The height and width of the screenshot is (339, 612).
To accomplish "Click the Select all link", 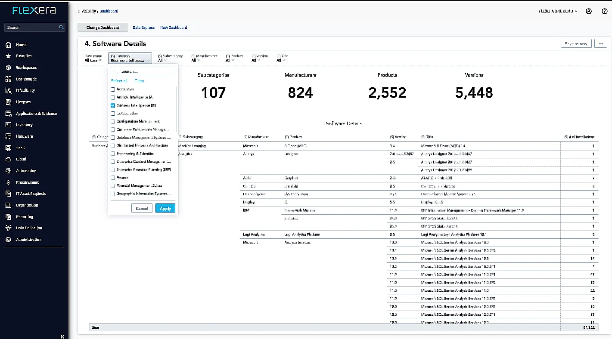I will pyautogui.click(x=119, y=81).
